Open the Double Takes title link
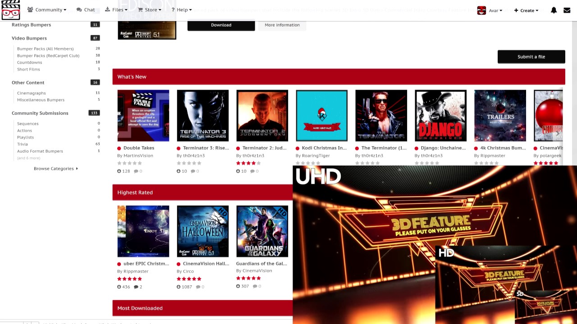This screenshot has height=324, width=577. coord(139,148)
